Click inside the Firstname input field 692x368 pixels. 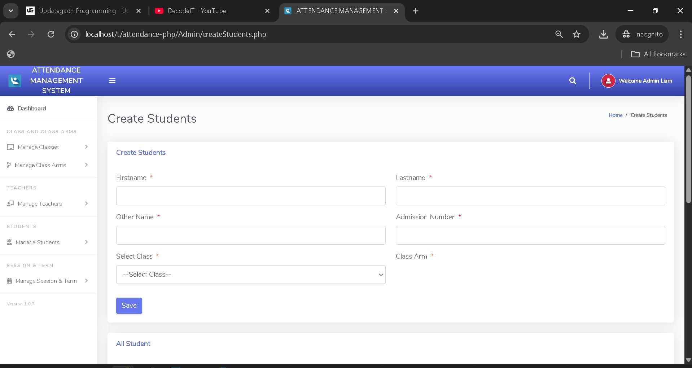tap(250, 196)
